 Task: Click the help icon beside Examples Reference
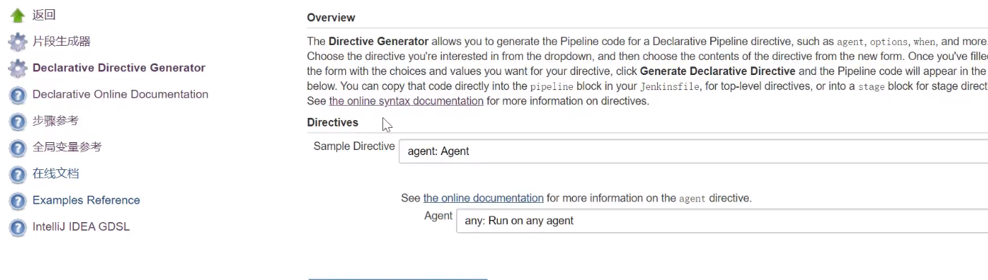17,201
